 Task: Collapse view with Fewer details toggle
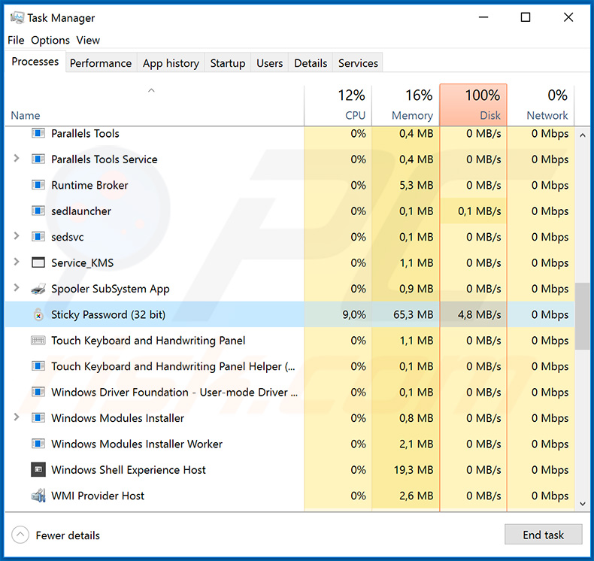20,535
